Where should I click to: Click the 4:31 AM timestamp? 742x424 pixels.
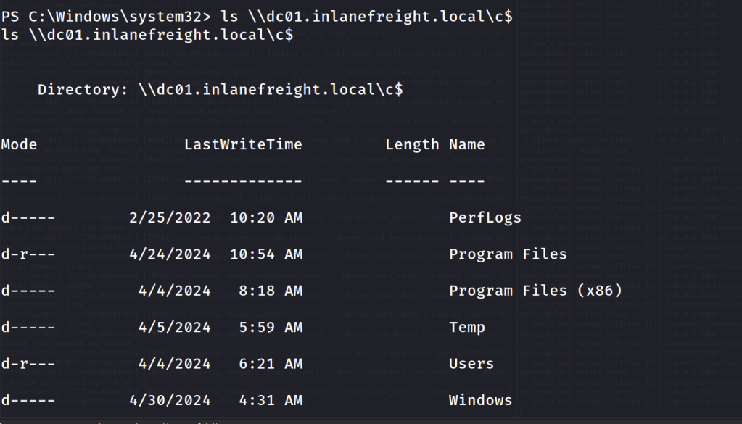click(270, 400)
